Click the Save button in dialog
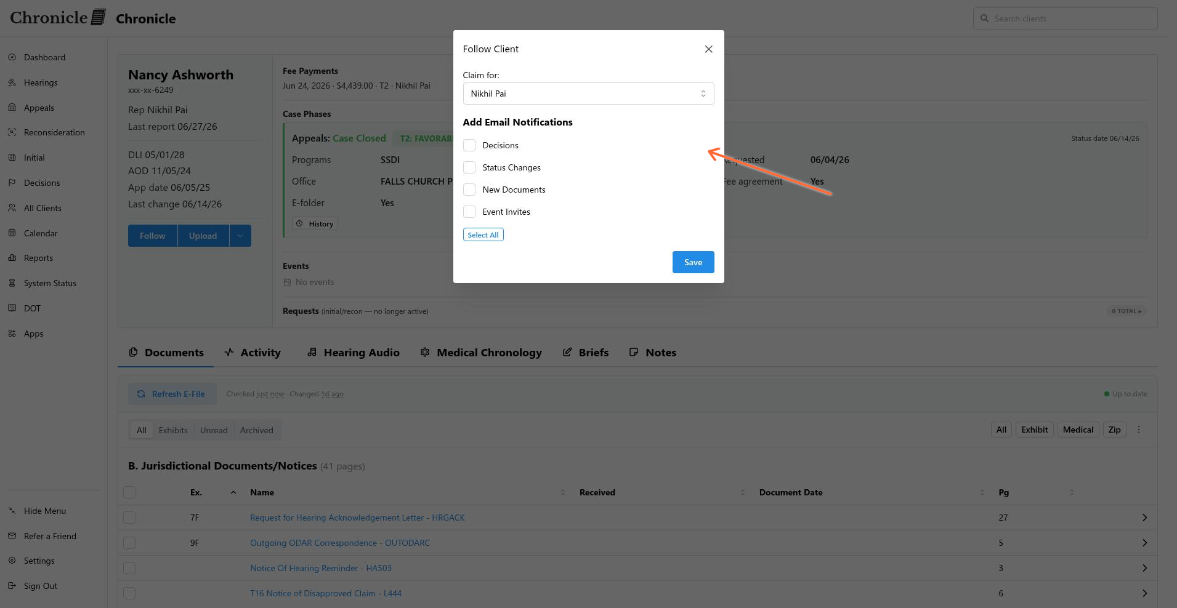Viewport: 1177px width, 608px height. point(693,262)
